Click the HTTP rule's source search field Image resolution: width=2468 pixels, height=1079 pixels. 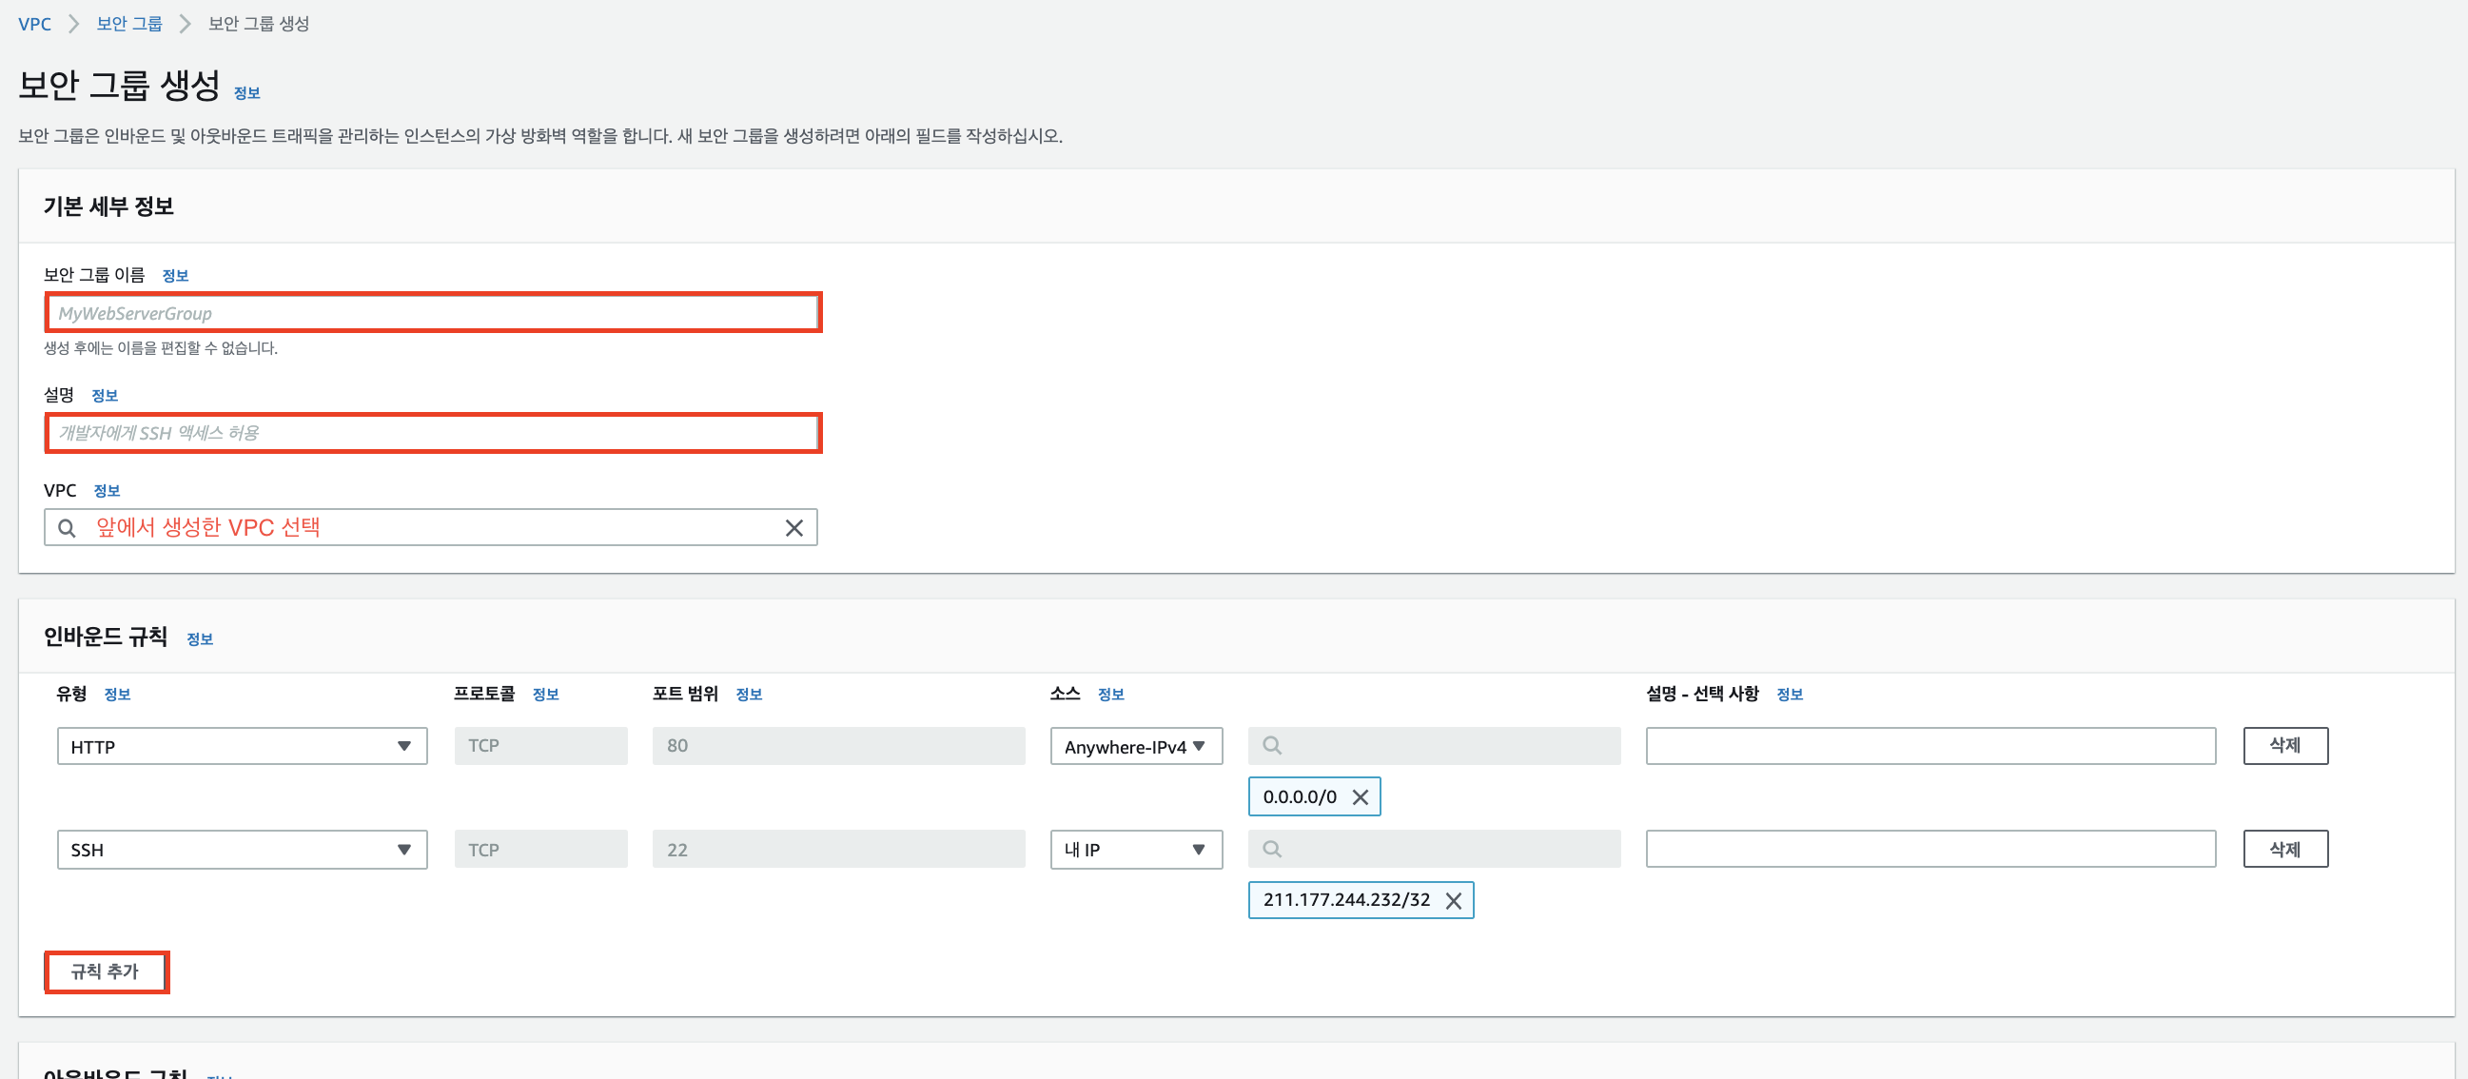[x=1433, y=746]
